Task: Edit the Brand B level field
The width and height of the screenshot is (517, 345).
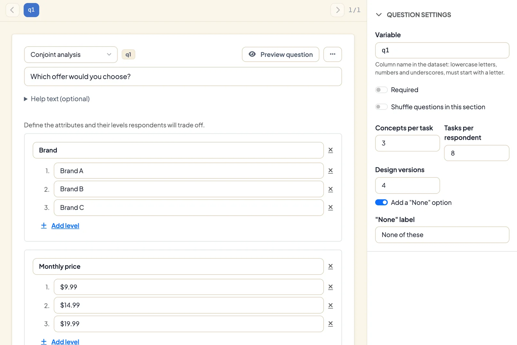Action: (189, 189)
